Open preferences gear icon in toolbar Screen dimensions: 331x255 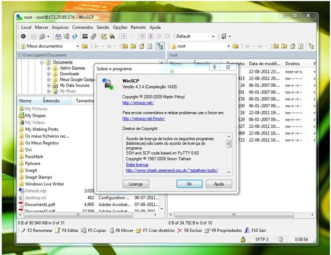23,37
